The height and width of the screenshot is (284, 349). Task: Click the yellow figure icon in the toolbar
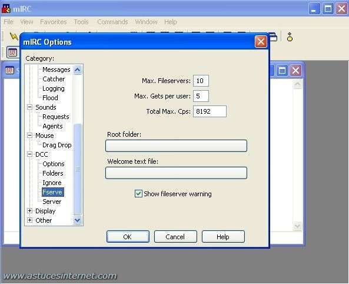point(290,37)
